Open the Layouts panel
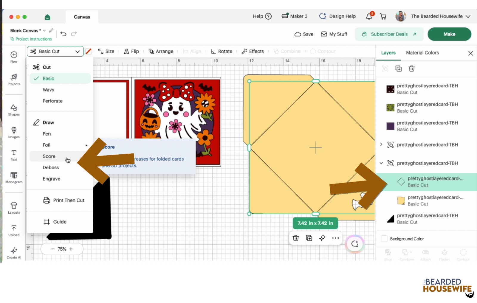 tap(14, 208)
